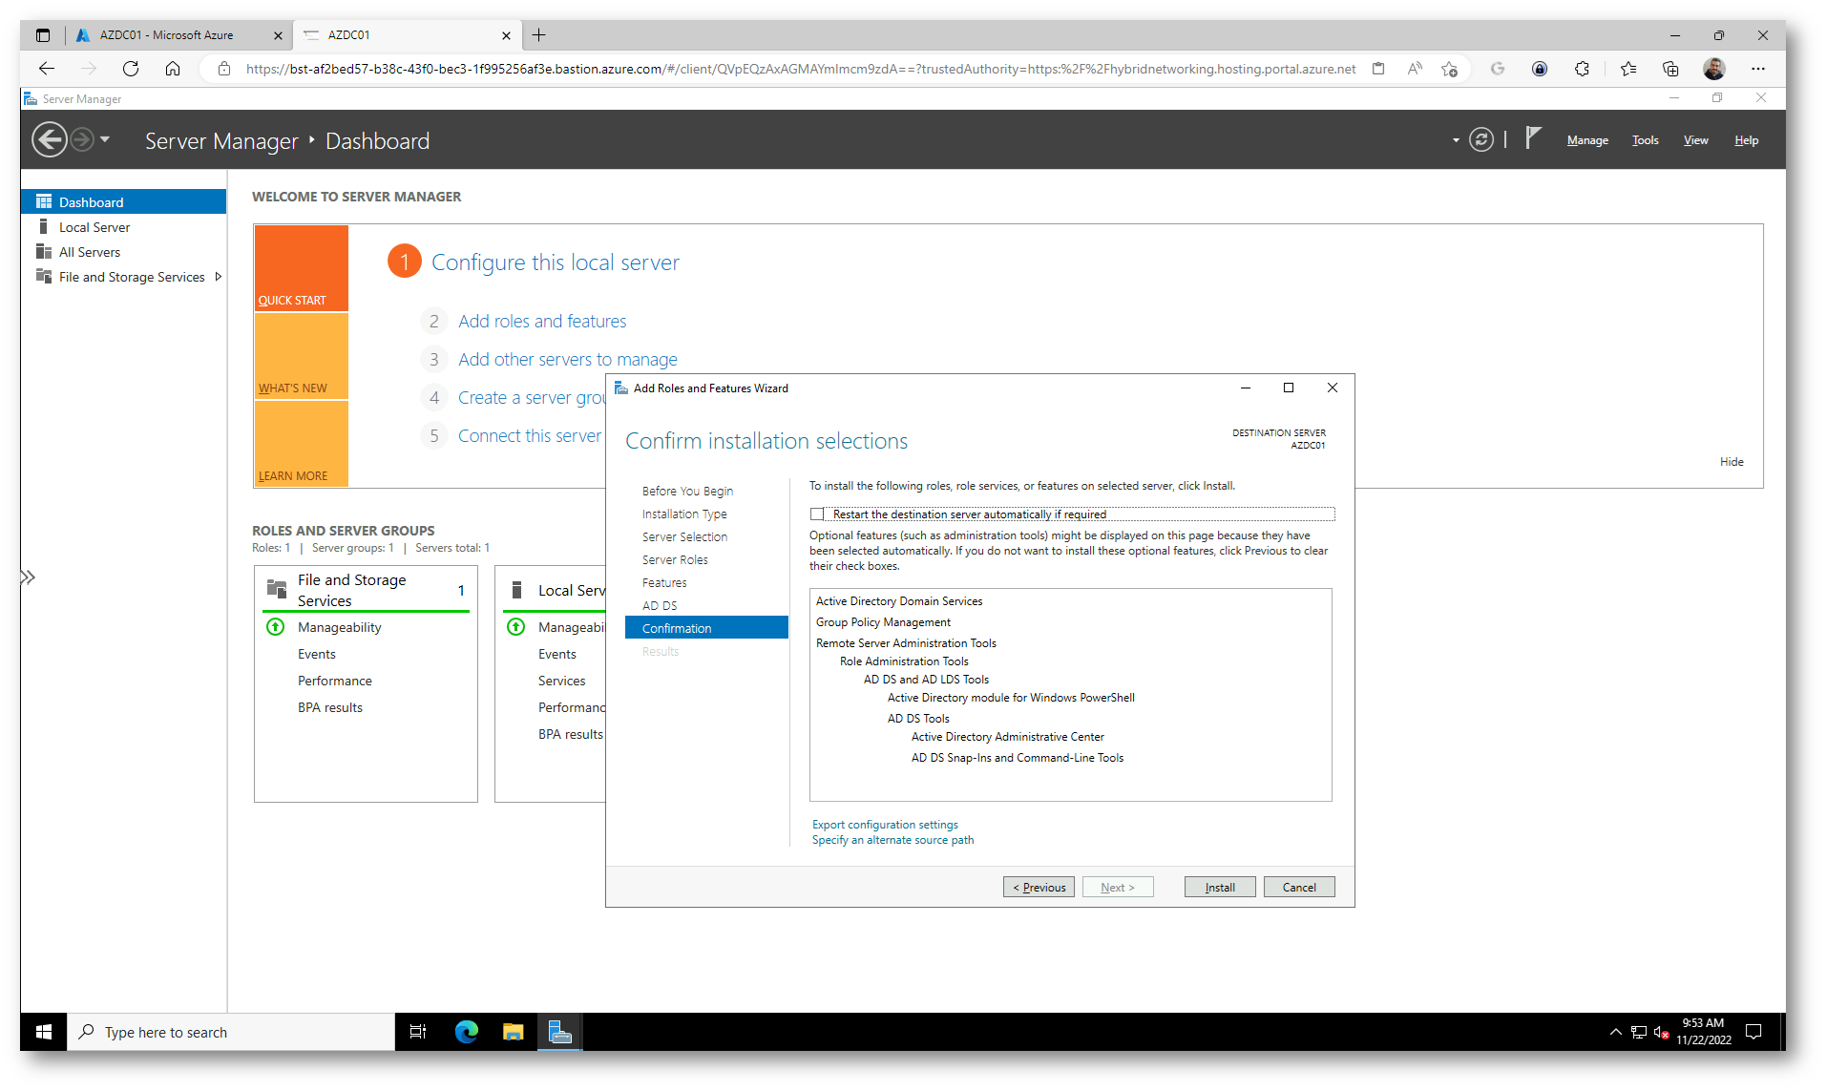1826x1091 pixels.
Task: Open the Manage menu
Action: [x=1587, y=140]
